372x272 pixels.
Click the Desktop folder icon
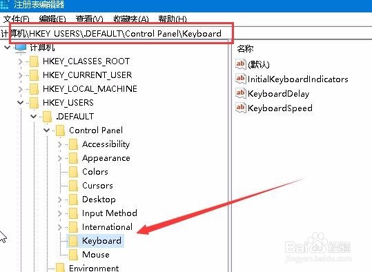tap(74, 200)
